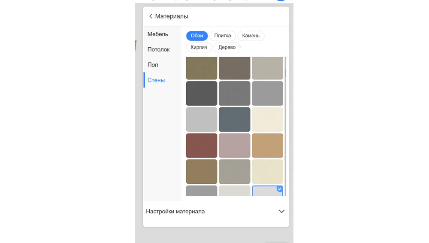
Task: Choose the Дерево filter chip
Action: [x=227, y=47]
